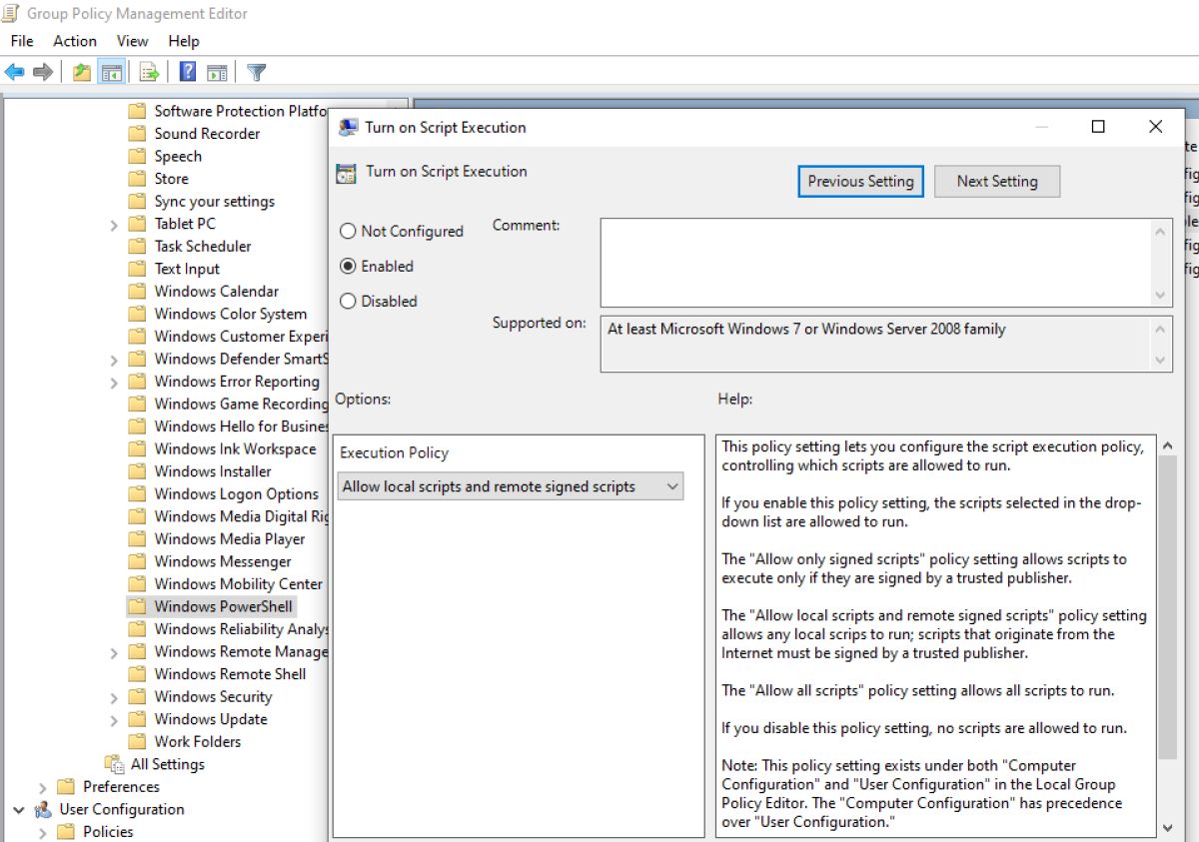Open the Help menu
This screenshot has width=1199, height=842.
coord(184,41)
